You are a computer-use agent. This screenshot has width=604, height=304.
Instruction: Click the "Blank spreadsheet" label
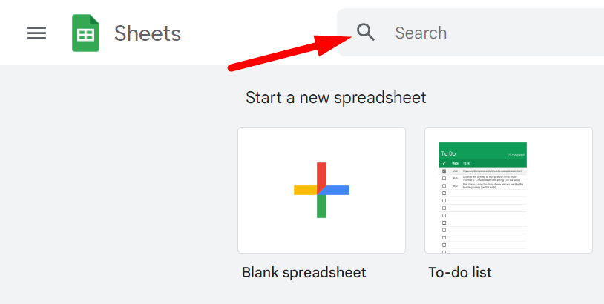[304, 272]
